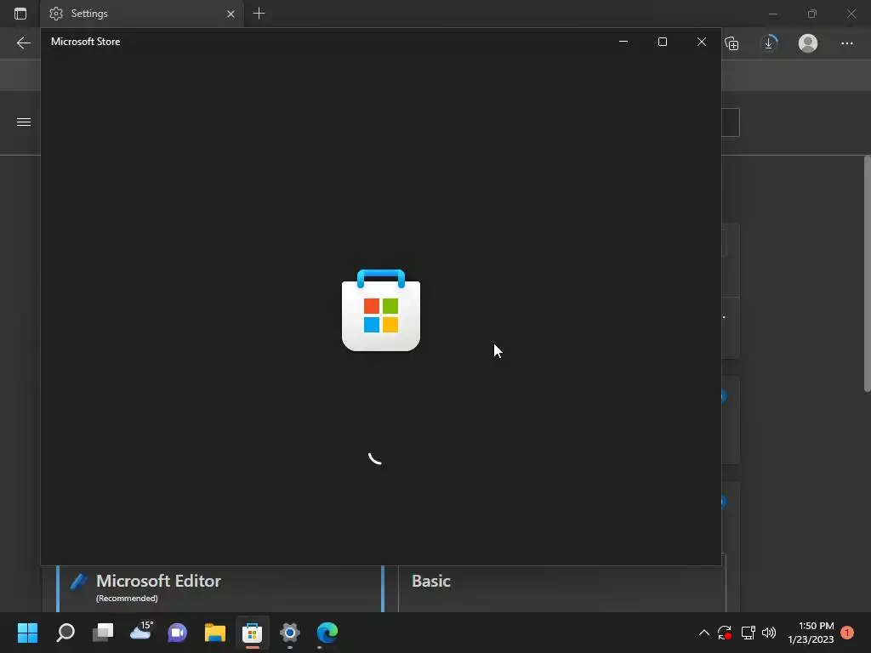Click the Microsoft Store title text
Image resolution: width=871 pixels, height=653 pixels.
pos(86,42)
